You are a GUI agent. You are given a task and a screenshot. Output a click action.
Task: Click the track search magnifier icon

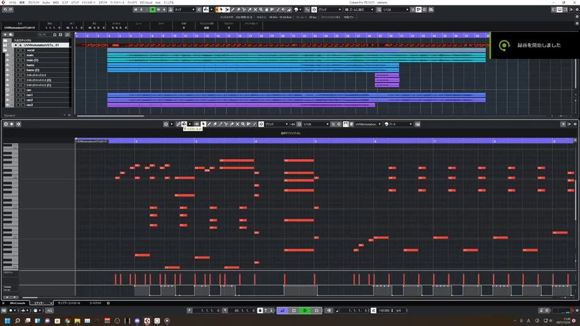[67, 34]
